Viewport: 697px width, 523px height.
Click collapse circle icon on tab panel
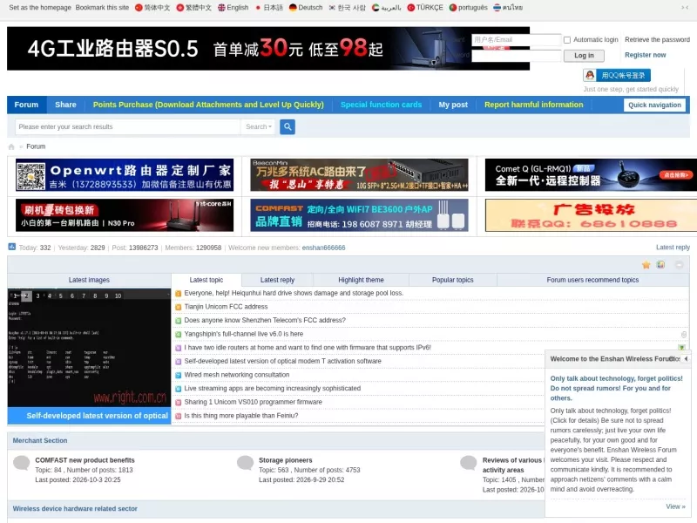pyautogui.click(x=679, y=265)
